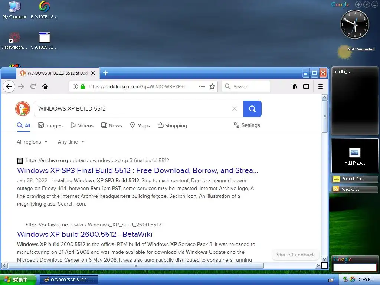380x285 pixels.
Task: Open the window-shaped 5.9.1005.12 desktop icon
Action: (x=44, y=41)
